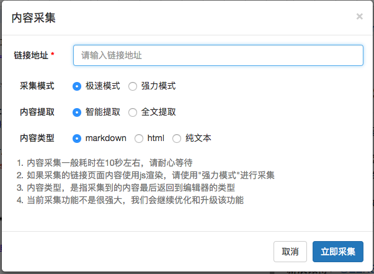Click the 链接地址 field label
374x274 pixels.
coord(31,55)
